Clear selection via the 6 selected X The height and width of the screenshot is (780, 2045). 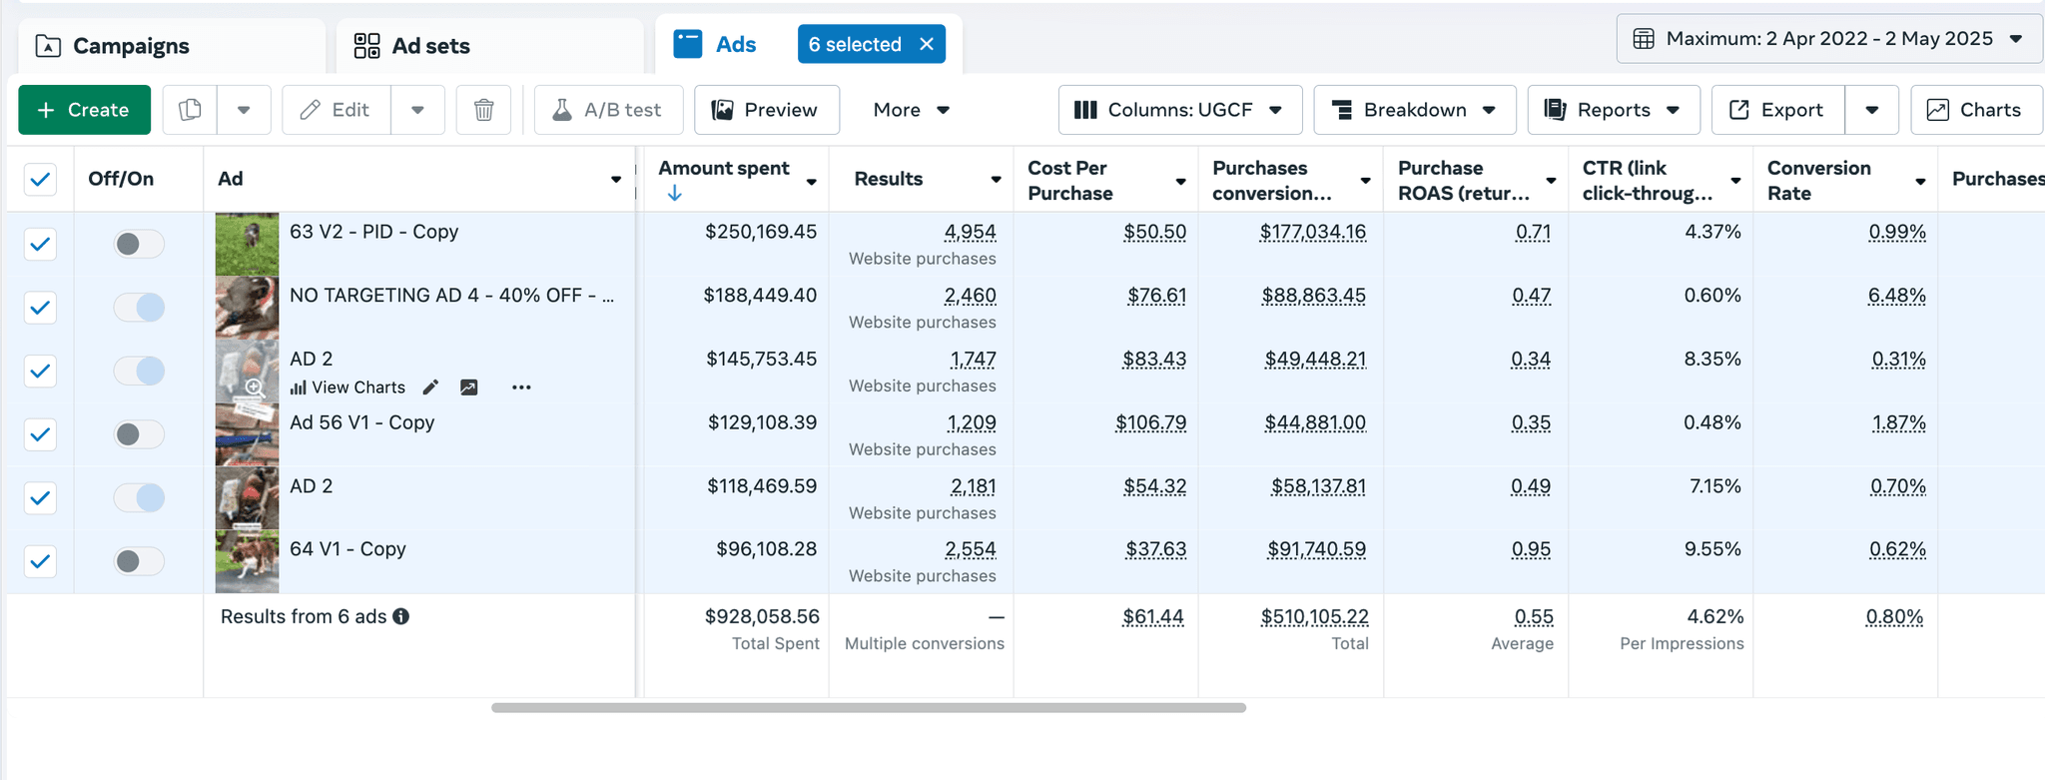point(927,44)
